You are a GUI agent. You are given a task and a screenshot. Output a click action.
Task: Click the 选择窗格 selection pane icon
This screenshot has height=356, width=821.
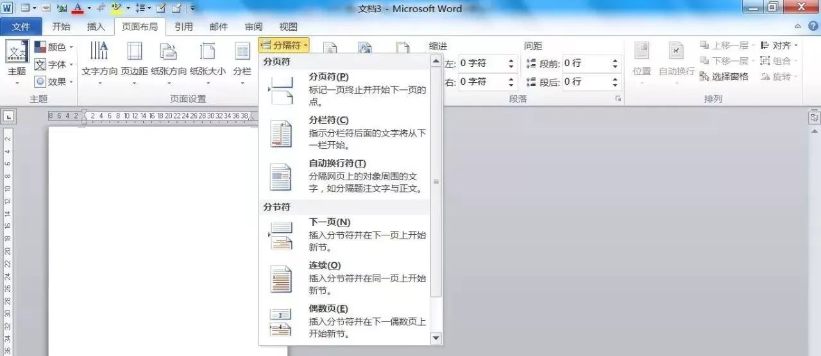[724, 76]
